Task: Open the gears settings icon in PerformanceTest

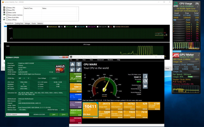Action: [79, 70]
